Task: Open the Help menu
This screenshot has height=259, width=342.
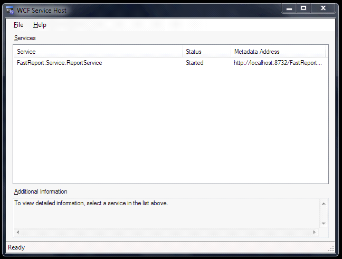Action: pos(40,25)
